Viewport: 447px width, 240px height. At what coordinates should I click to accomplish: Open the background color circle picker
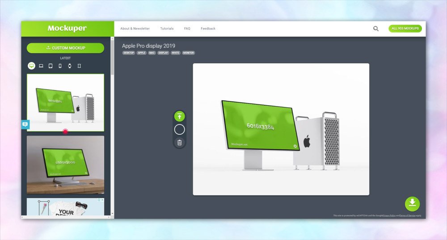coord(180,129)
